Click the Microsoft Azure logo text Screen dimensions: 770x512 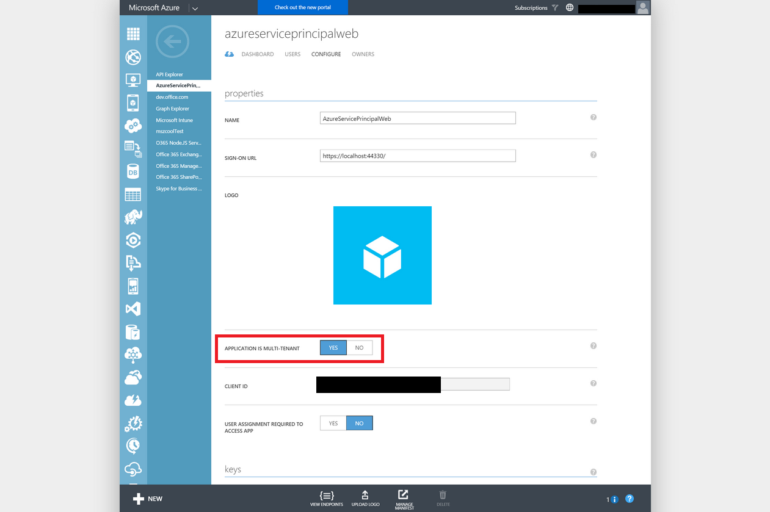[x=153, y=8]
